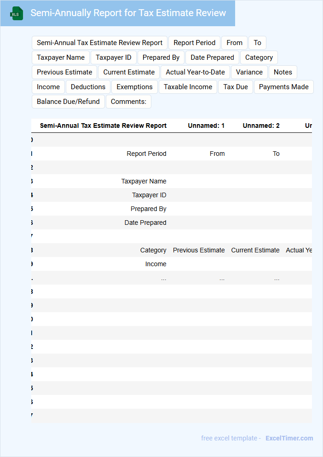The height and width of the screenshot is (457, 323).
Task: Click the 'Taxpayer Name' table cell
Action: [x=144, y=181]
